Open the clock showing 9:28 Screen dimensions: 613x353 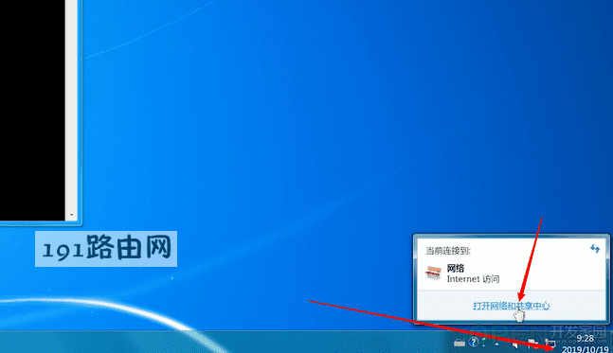(x=585, y=339)
